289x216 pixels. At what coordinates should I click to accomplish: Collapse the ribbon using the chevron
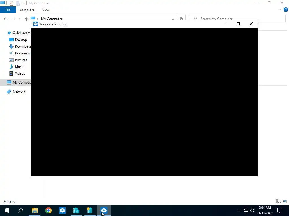280,10
